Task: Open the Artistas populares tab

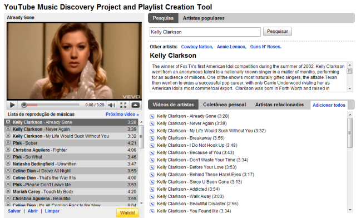Action: coord(204,18)
